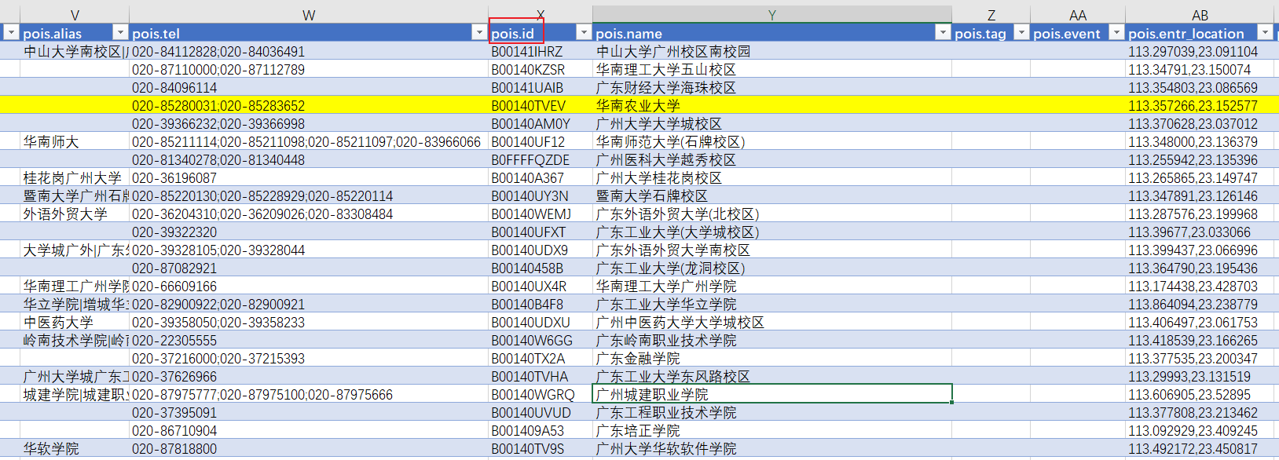Select name cell 广东培正学院
The image size is (1279, 460).
pyautogui.click(x=772, y=430)
